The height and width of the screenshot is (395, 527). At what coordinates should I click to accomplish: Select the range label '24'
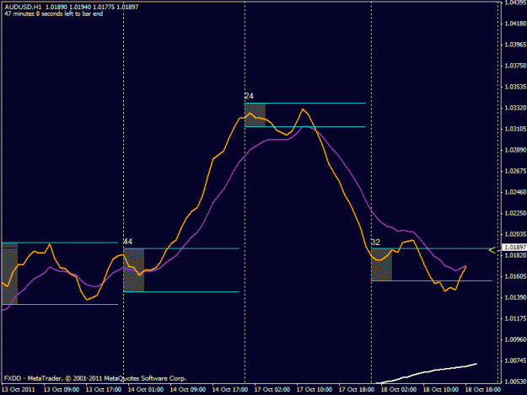[249, 96]
